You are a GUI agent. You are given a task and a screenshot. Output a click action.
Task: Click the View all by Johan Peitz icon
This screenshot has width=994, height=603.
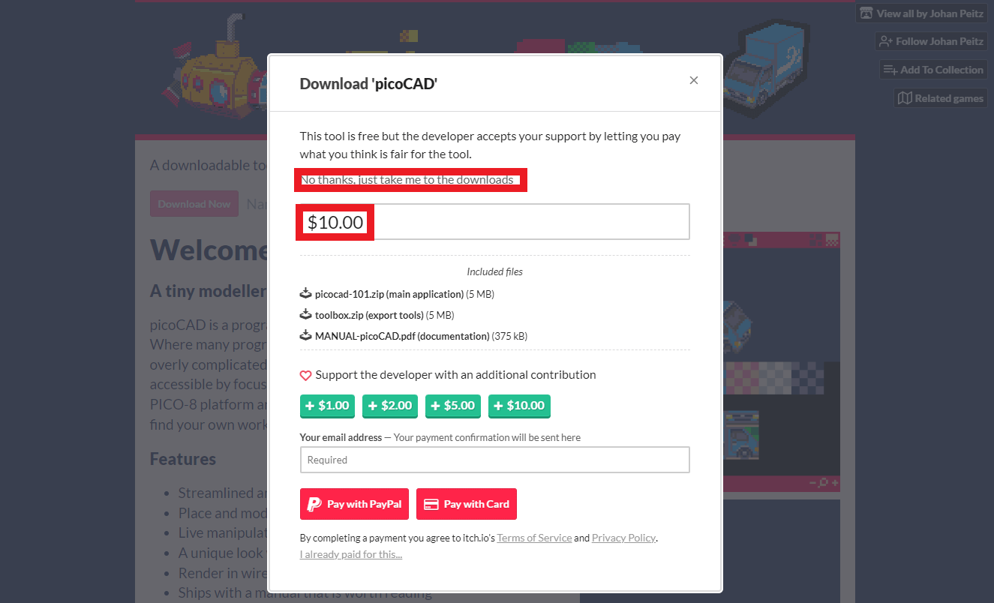(x=866, y=13)
